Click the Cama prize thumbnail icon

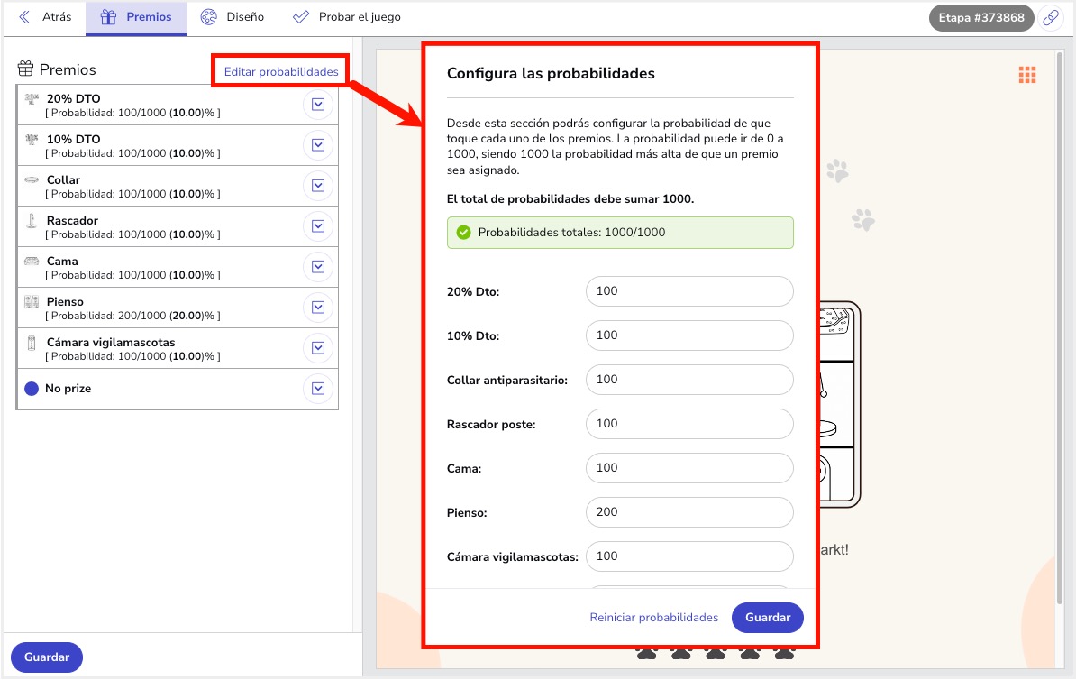click(32, 261)
